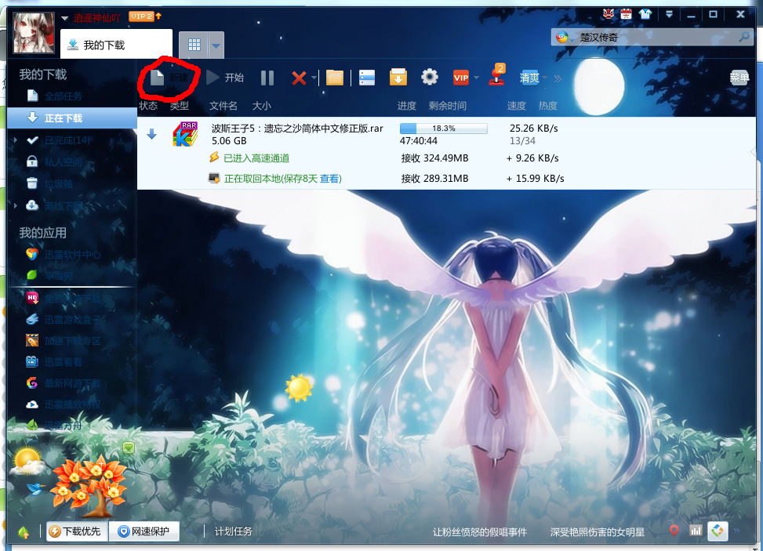Open 迅雷播放特权 app
Screen dimensions: 763x551
coord(72,404)
